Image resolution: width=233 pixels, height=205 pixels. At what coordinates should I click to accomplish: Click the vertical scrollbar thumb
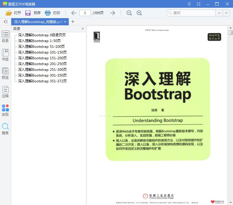tap(230, 33)
